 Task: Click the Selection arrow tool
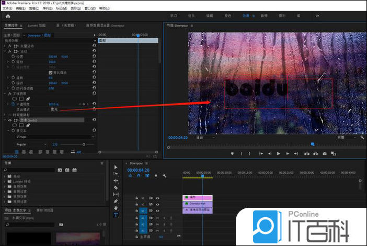[x=116, y=167]
